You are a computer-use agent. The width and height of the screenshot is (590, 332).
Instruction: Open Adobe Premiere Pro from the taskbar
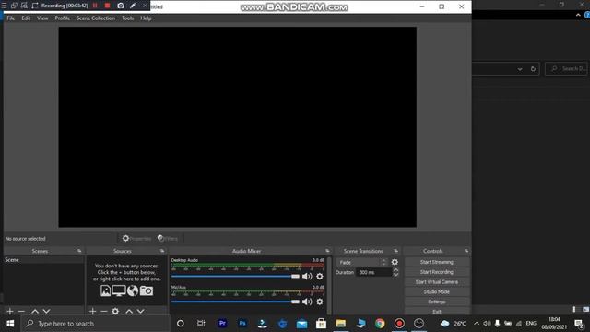tap(222, 324)
